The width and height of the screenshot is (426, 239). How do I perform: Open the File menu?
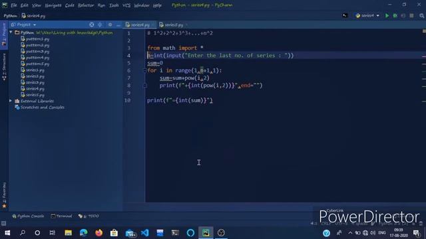tap(13, 5)
